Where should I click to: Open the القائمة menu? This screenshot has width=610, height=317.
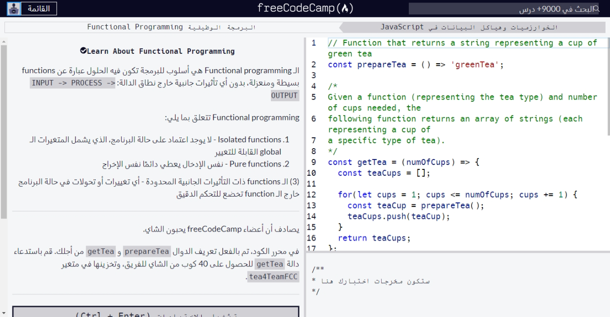pos(38,8)
